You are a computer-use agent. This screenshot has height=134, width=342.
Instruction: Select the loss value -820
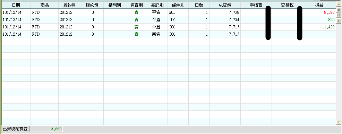331,20
